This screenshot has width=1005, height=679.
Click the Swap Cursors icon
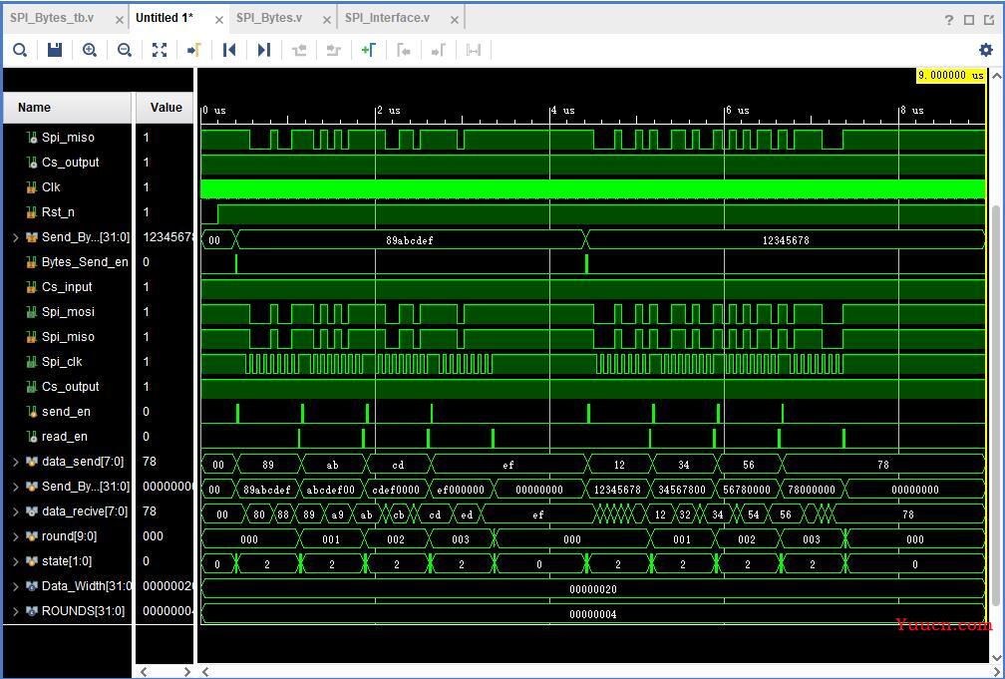(474, 50)
